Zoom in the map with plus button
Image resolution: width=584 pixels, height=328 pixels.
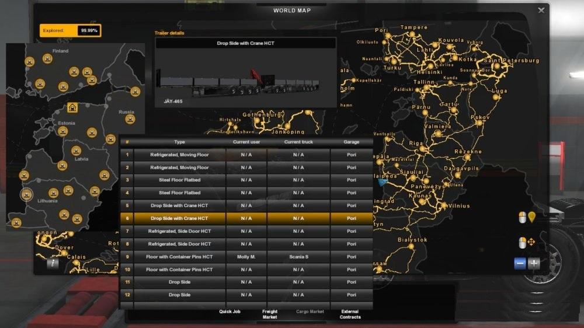[534, 263]
